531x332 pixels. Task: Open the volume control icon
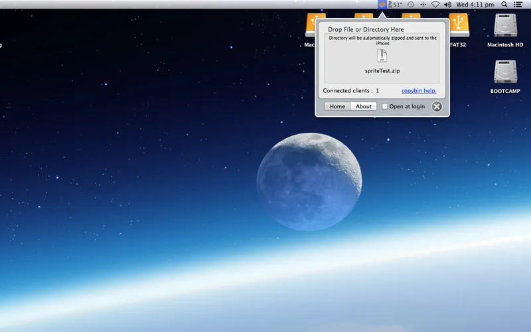[x=448, y=4]
